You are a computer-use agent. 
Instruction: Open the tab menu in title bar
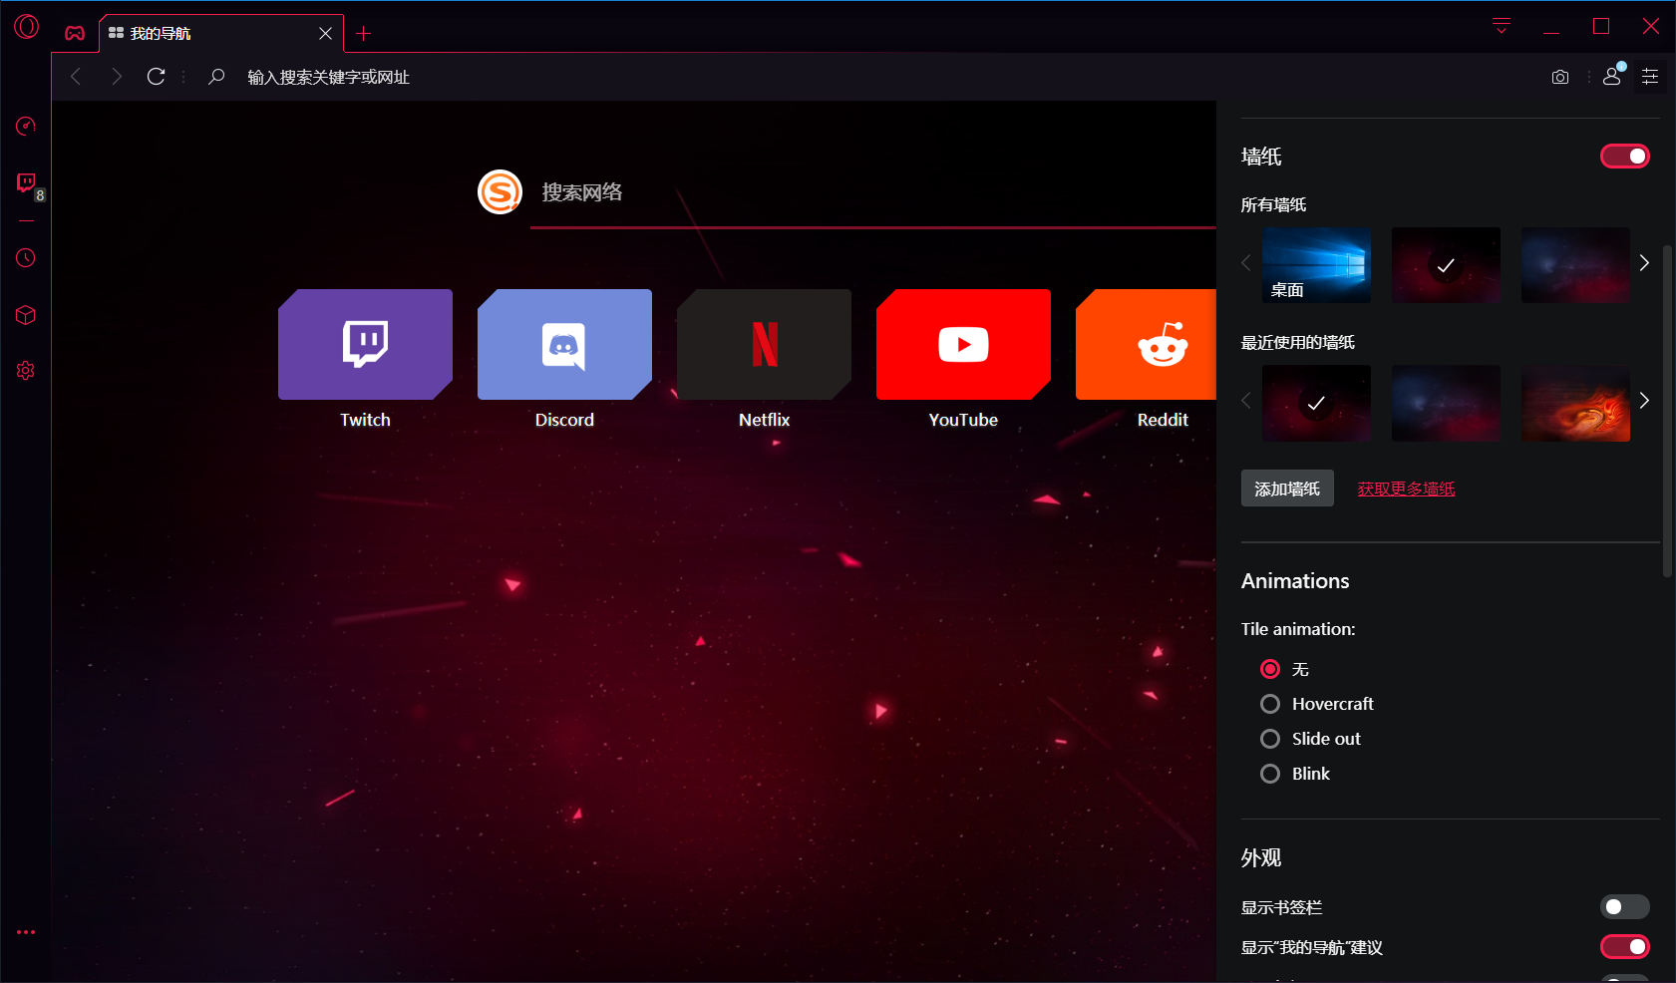pos(1502,26)
